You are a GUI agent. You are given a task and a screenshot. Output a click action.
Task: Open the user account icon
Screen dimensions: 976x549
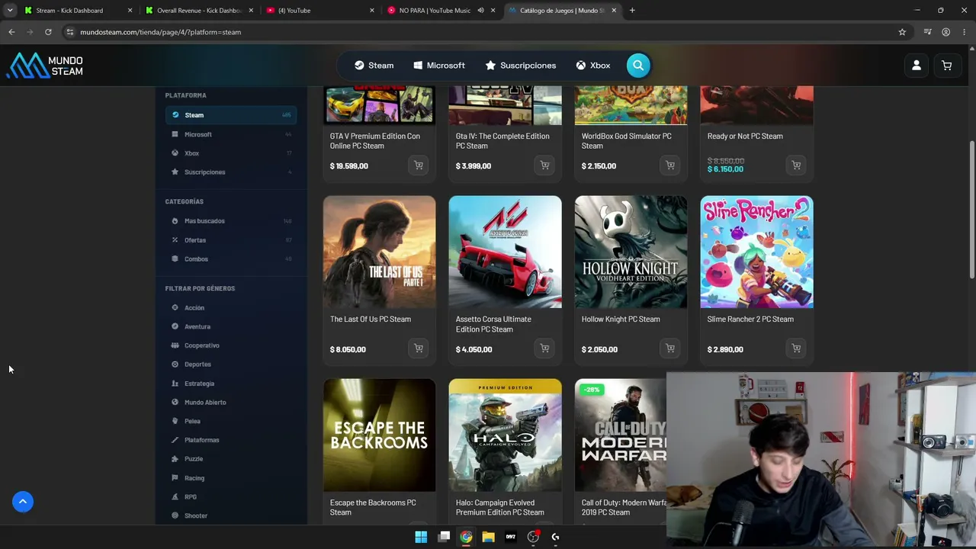917,66
